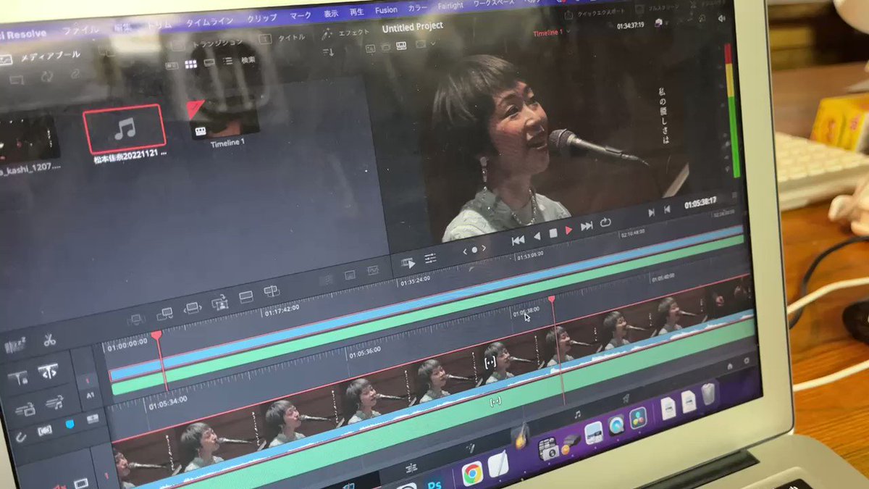869x489 pixels.
Task: Open the 再生 menu
Action: click(x=356, y=12)
